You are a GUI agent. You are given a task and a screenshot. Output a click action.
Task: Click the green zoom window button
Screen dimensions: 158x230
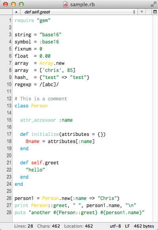[x=21, y=4]
